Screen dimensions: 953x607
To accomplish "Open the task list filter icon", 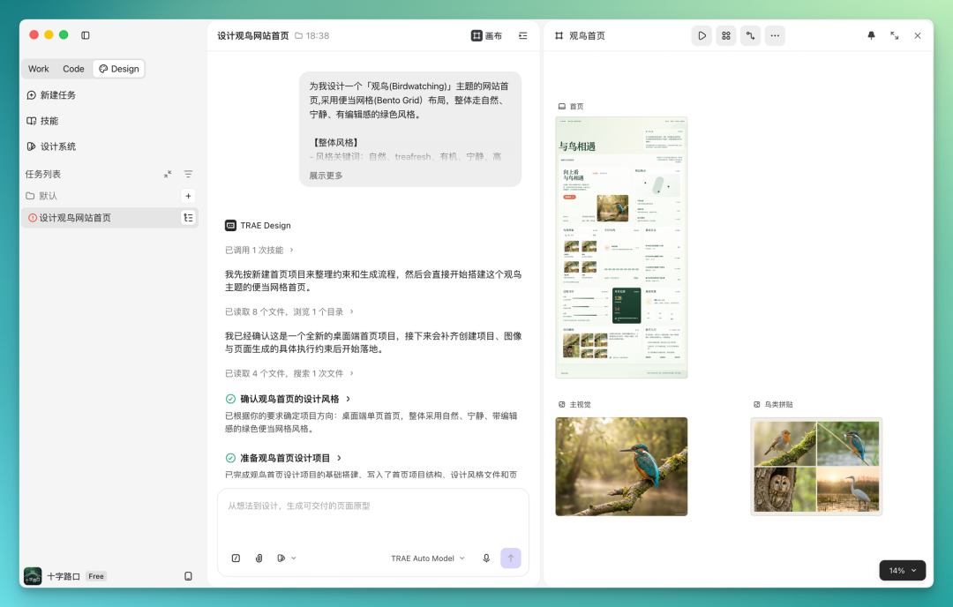I will (189, 174).
